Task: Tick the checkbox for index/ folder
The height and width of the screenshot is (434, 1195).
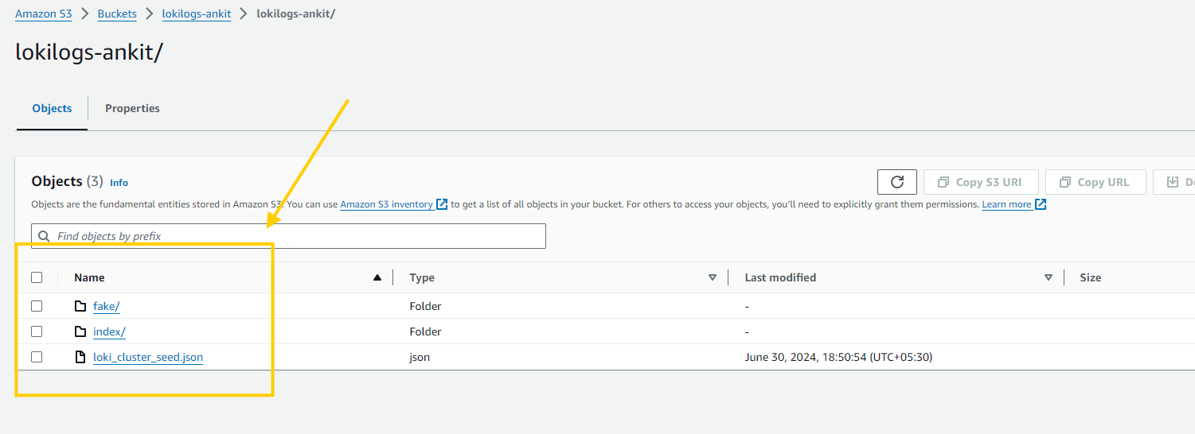Action: [x=37, y=331]
